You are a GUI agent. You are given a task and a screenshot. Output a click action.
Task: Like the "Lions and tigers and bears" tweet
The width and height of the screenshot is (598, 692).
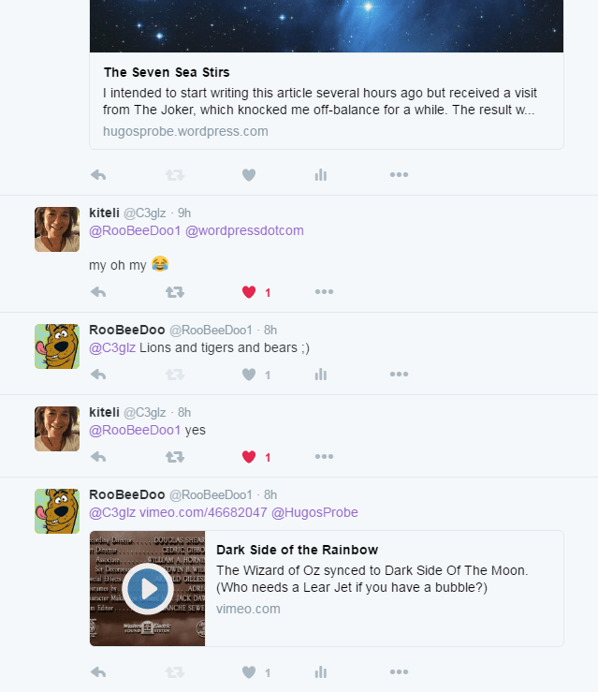point(249,375)
